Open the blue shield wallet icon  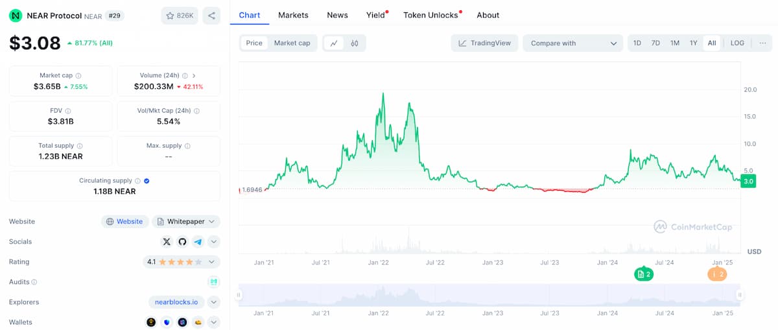click(x=167, y=322)
